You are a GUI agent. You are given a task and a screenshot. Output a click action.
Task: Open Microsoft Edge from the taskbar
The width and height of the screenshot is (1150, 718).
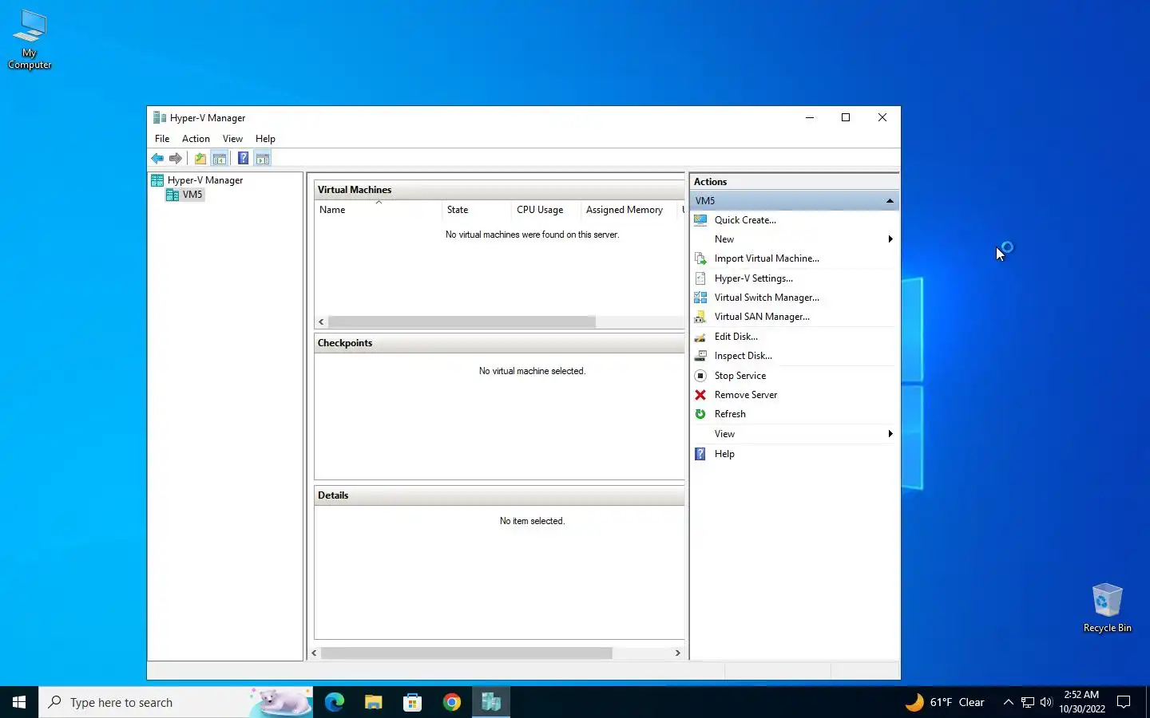pos(334,702)
